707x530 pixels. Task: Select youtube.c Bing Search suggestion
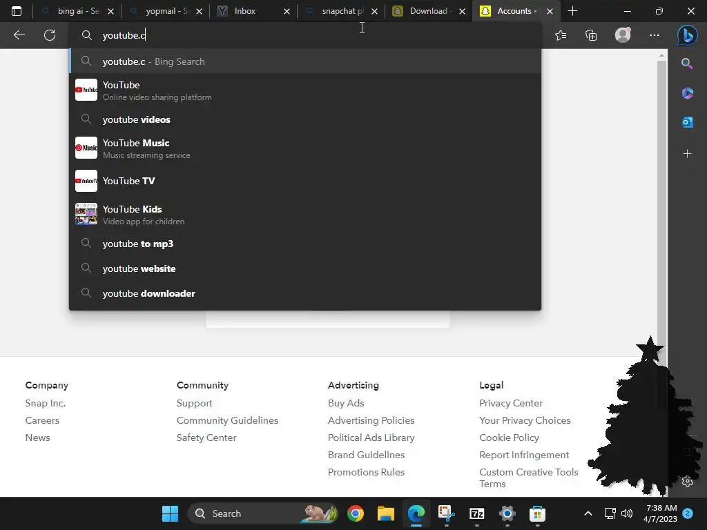(305, 61)
